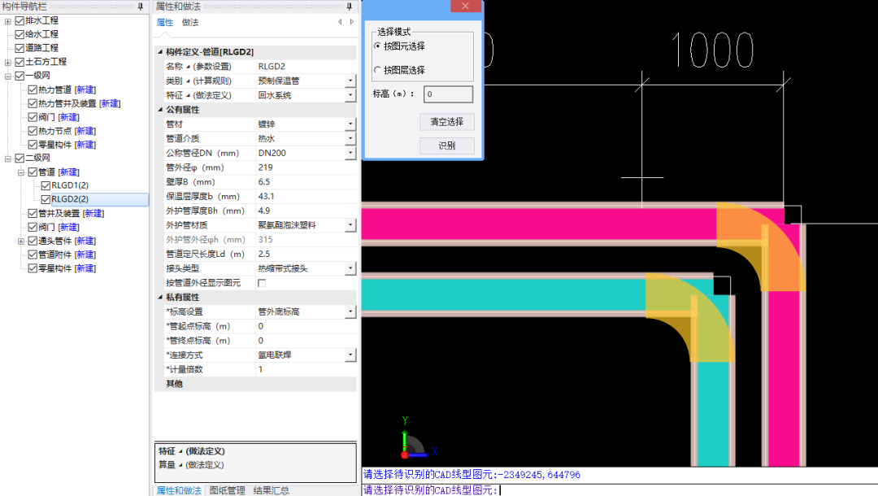Click 新建 link next to 热力管井及装置

coord(110,103)
